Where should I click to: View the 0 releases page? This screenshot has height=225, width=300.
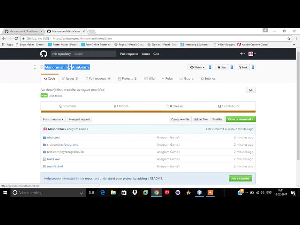pos(175,106)
